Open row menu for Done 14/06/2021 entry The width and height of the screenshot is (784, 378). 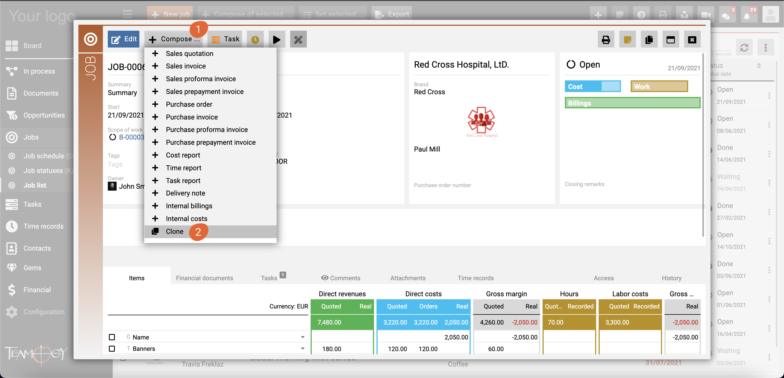(769, 154)
